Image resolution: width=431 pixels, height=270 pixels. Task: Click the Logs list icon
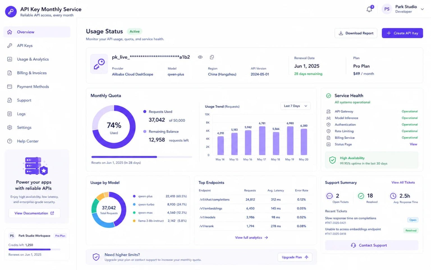pyautogui.click(x=10, y=114)
